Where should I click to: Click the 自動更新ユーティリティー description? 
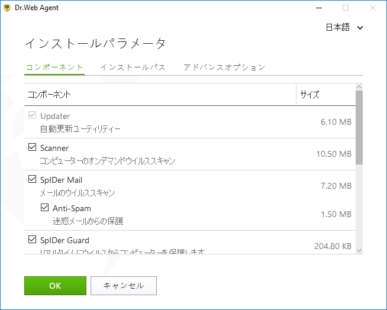click(80, 129)
